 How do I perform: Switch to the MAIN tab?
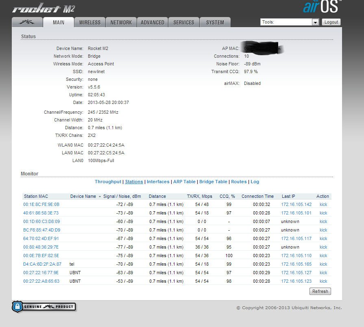(x=59, y=22)
